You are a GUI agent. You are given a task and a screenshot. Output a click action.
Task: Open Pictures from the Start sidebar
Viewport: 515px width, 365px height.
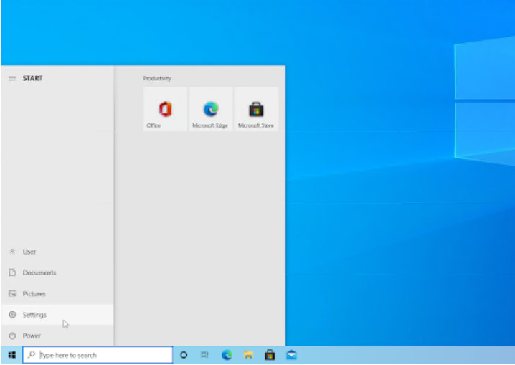point(34,294)
